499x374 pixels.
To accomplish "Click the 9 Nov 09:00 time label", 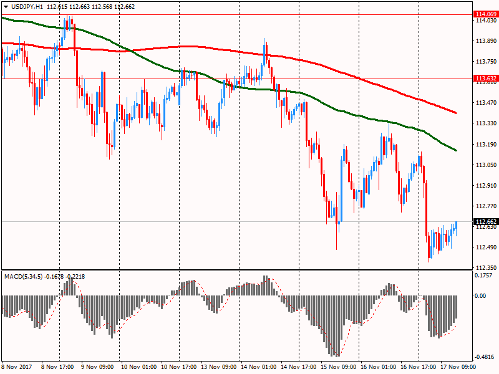I will point(97,367).
